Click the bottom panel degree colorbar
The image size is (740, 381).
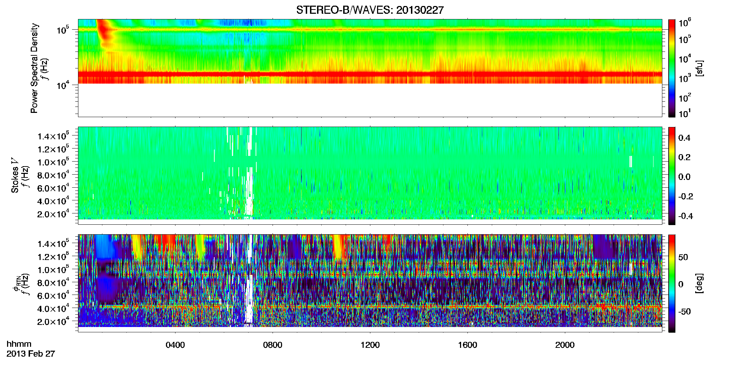[672, 283]
